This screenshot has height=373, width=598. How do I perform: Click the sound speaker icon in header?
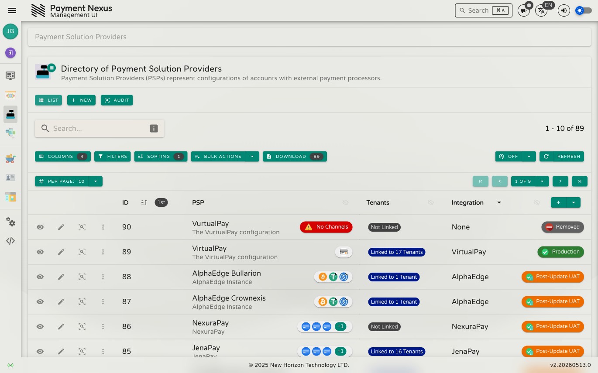(x=564, y=10)
